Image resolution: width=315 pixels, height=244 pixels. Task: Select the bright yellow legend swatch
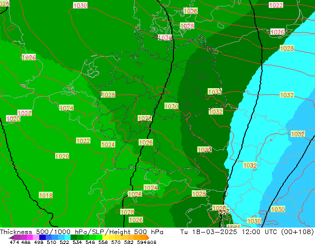pyautogui.click(x=105, y=237)
